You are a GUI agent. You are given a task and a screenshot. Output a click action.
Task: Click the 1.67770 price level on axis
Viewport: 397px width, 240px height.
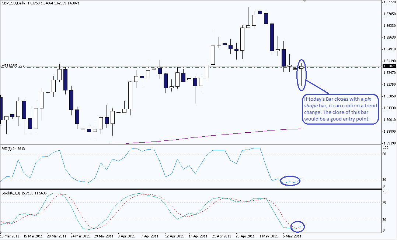click(389, 2)
